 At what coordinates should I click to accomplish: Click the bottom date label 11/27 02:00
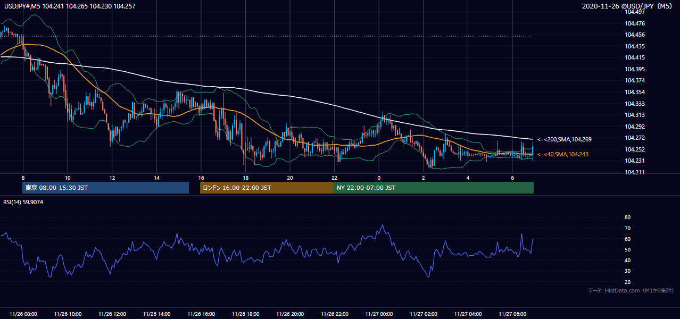point(424,314)
